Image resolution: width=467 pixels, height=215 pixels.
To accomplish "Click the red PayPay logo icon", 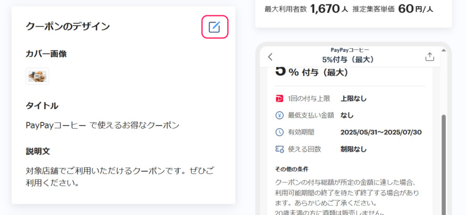I will tap(279, 99).
